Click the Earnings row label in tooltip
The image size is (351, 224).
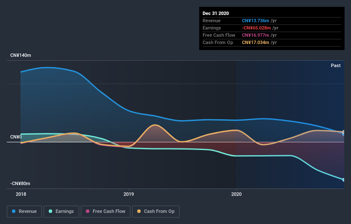212,28
